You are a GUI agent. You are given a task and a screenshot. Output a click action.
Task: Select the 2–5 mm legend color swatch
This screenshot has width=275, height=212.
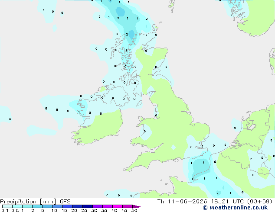37,206
